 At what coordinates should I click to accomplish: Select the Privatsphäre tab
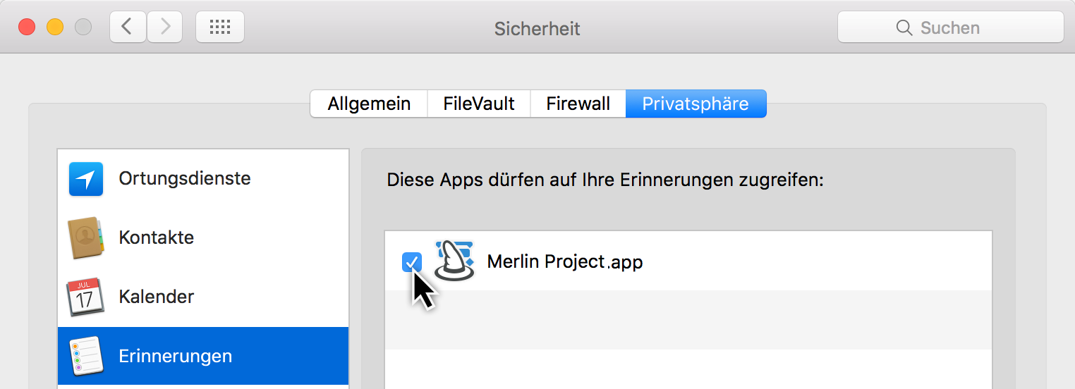click(x=696, y=104)
